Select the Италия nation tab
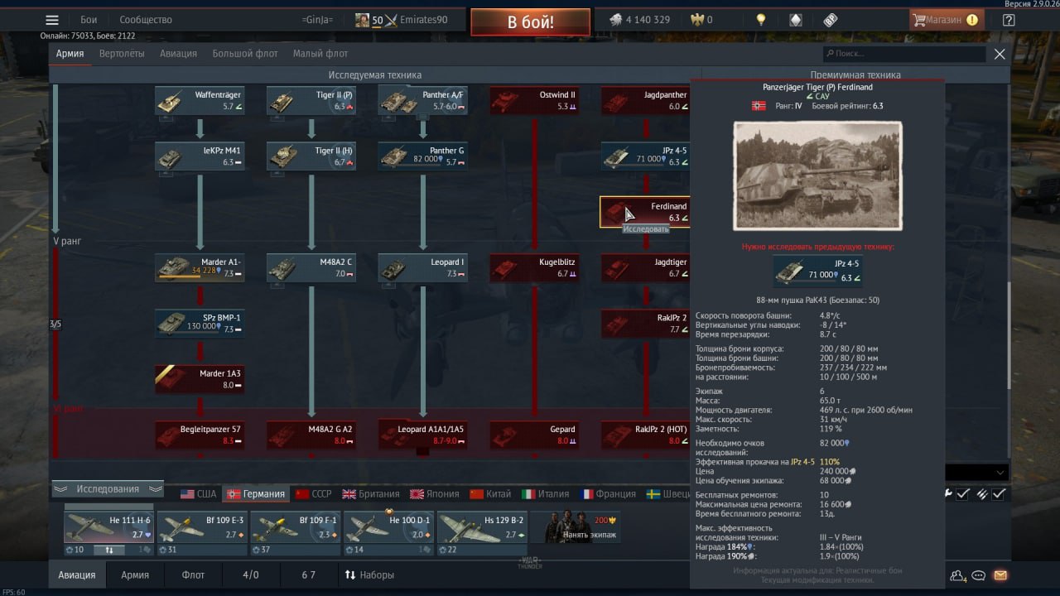The width and height of the screenshot is (1060, 596). [546, 494]
